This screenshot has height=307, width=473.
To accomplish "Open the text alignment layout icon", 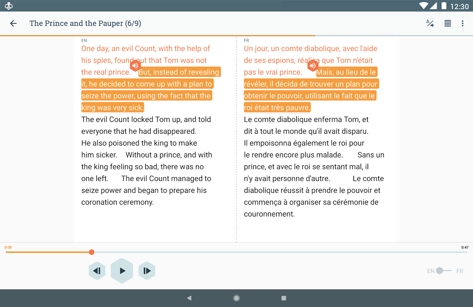I will point(448,23).
